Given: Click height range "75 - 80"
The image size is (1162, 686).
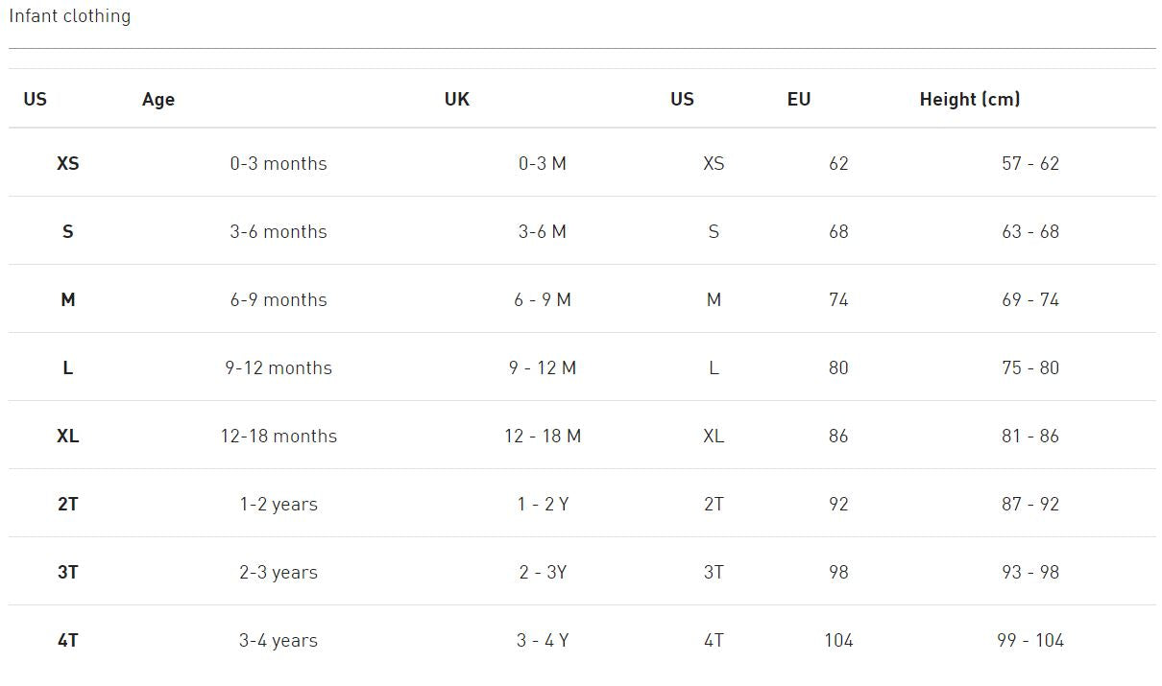Looking at the screenshot, I should [x=1030, y=368].
